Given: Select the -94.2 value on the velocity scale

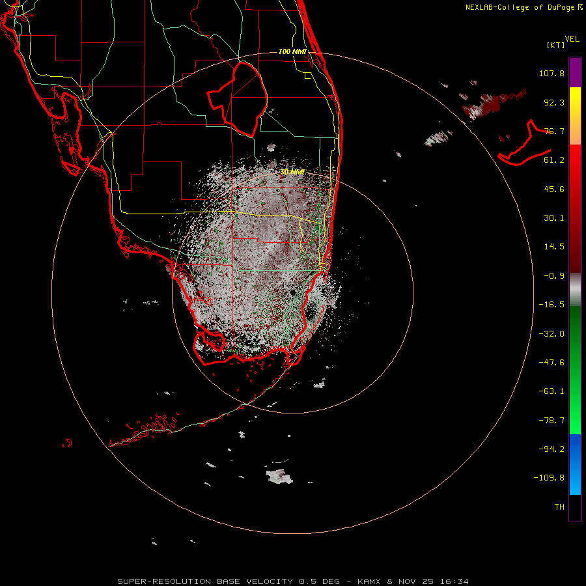Looking at the screenshot, I should (x=551, y=449).
